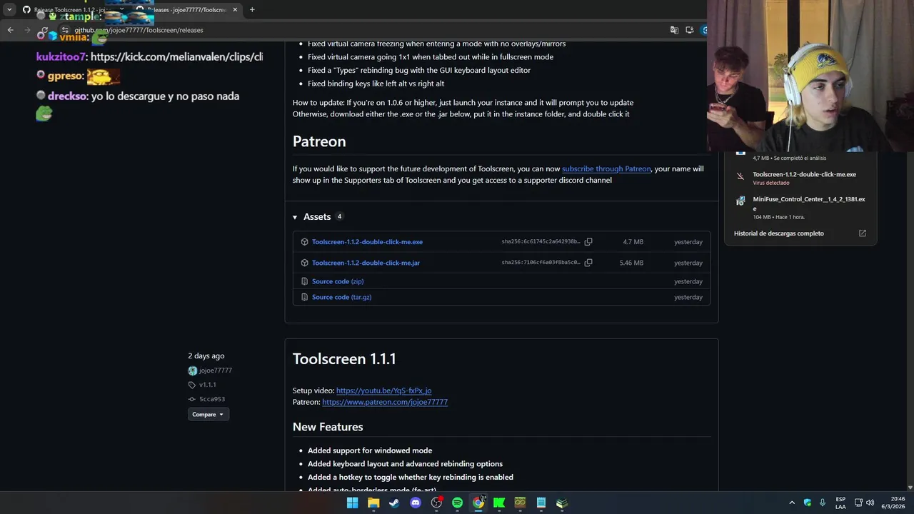914x514 pixels.
Task: Open the subscribe through Patreon link
Action: click(606, 169)
